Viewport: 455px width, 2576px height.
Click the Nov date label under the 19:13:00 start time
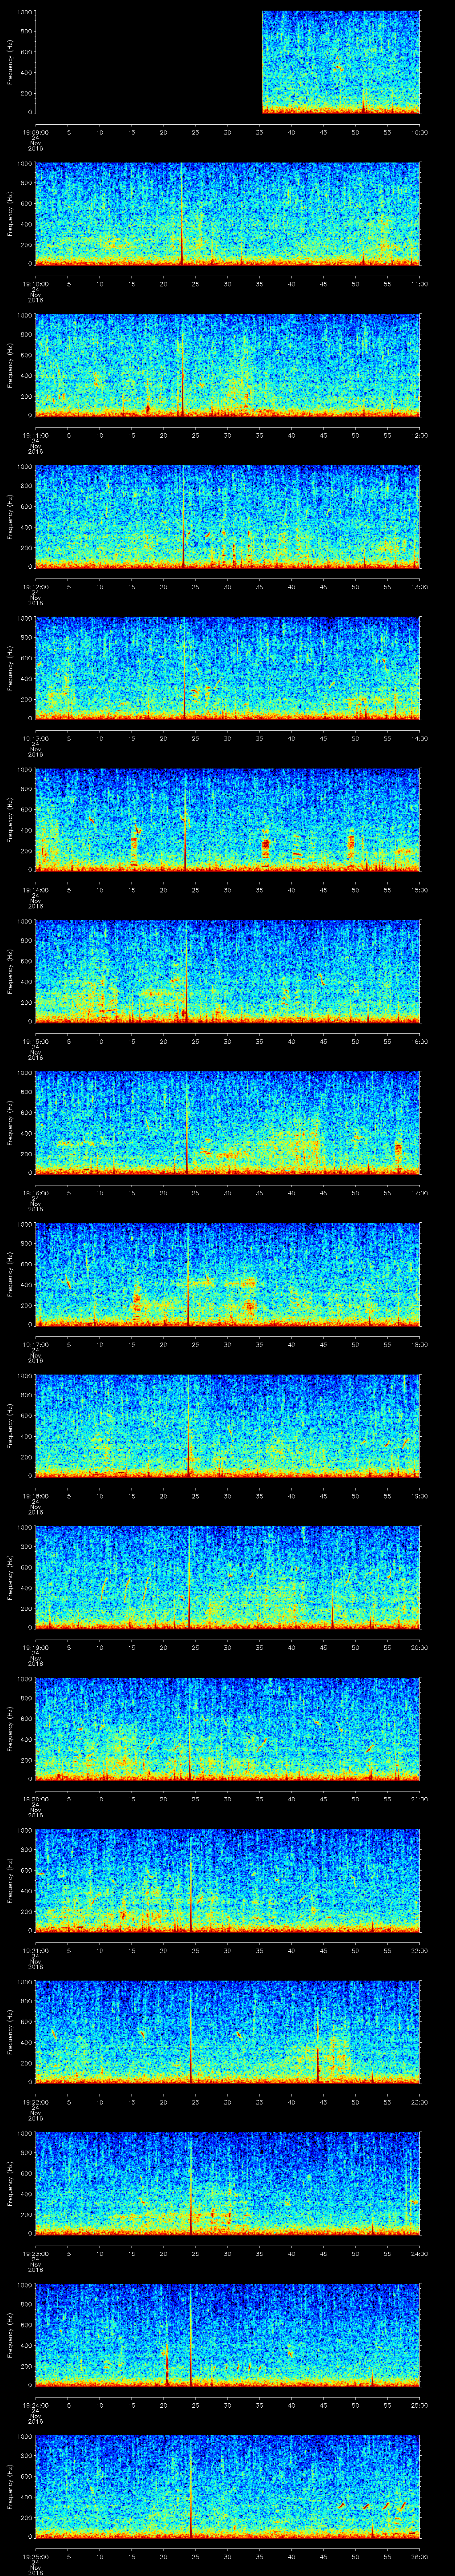(35, 750)
